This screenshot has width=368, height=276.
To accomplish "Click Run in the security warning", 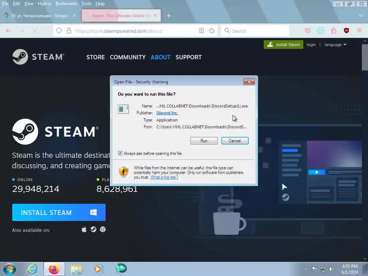I will point(204,141).
